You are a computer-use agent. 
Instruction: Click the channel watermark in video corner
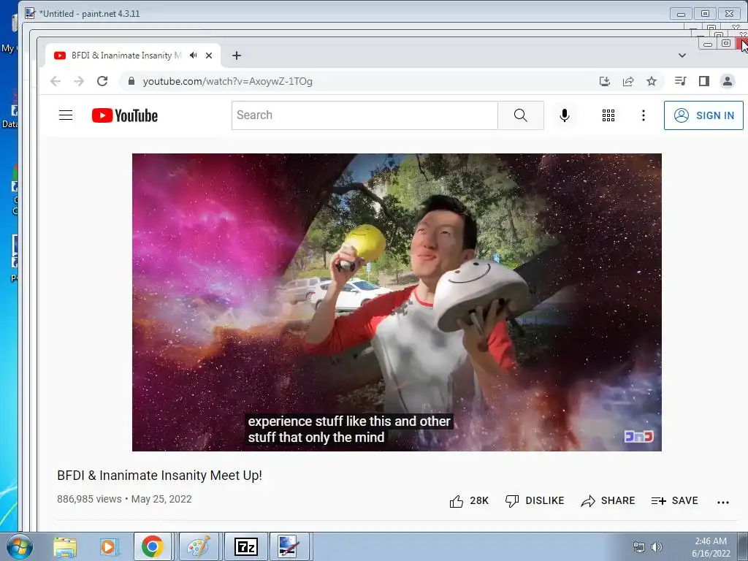click(638, 437)
